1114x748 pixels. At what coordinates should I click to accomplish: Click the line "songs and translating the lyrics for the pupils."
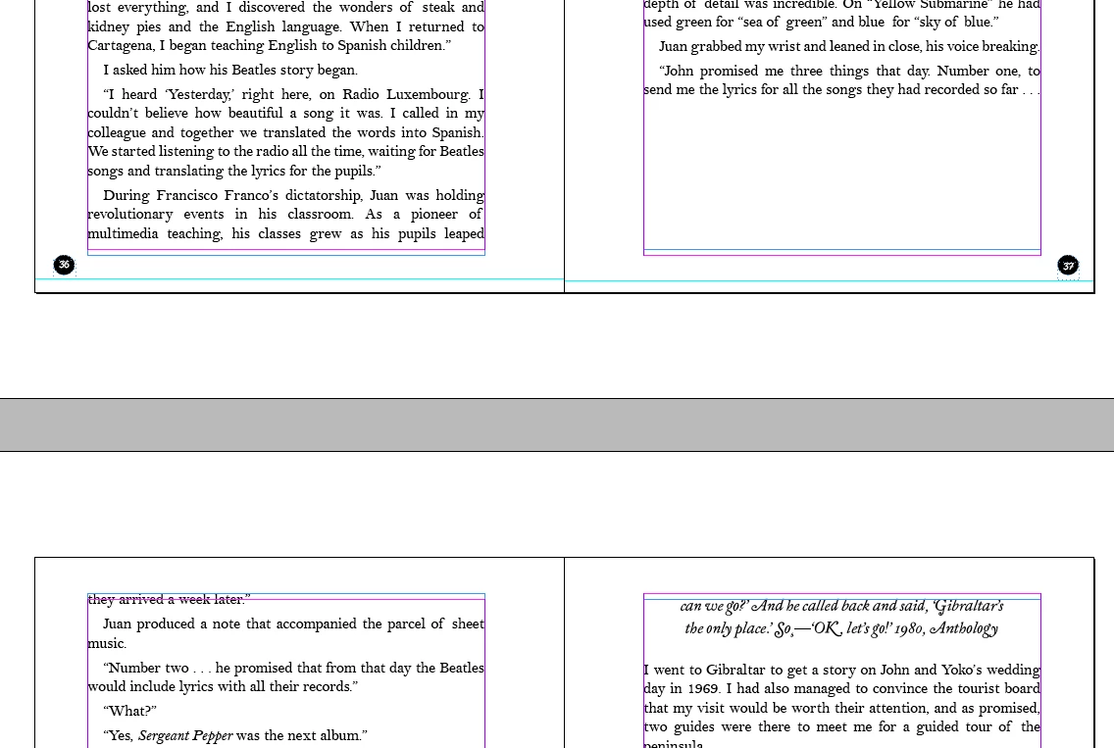(234, 171)
